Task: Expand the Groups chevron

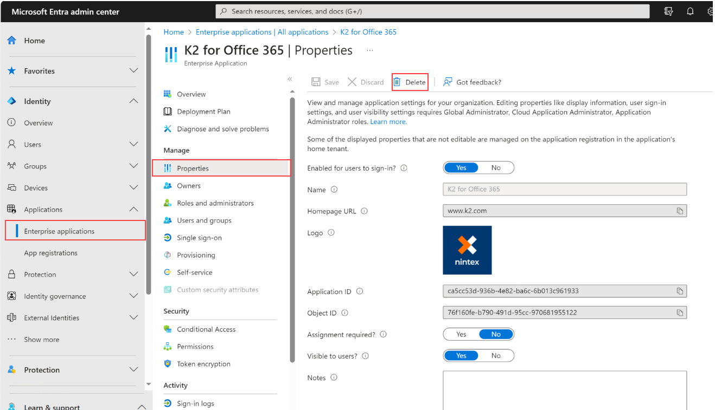Action: coord(133,166)
